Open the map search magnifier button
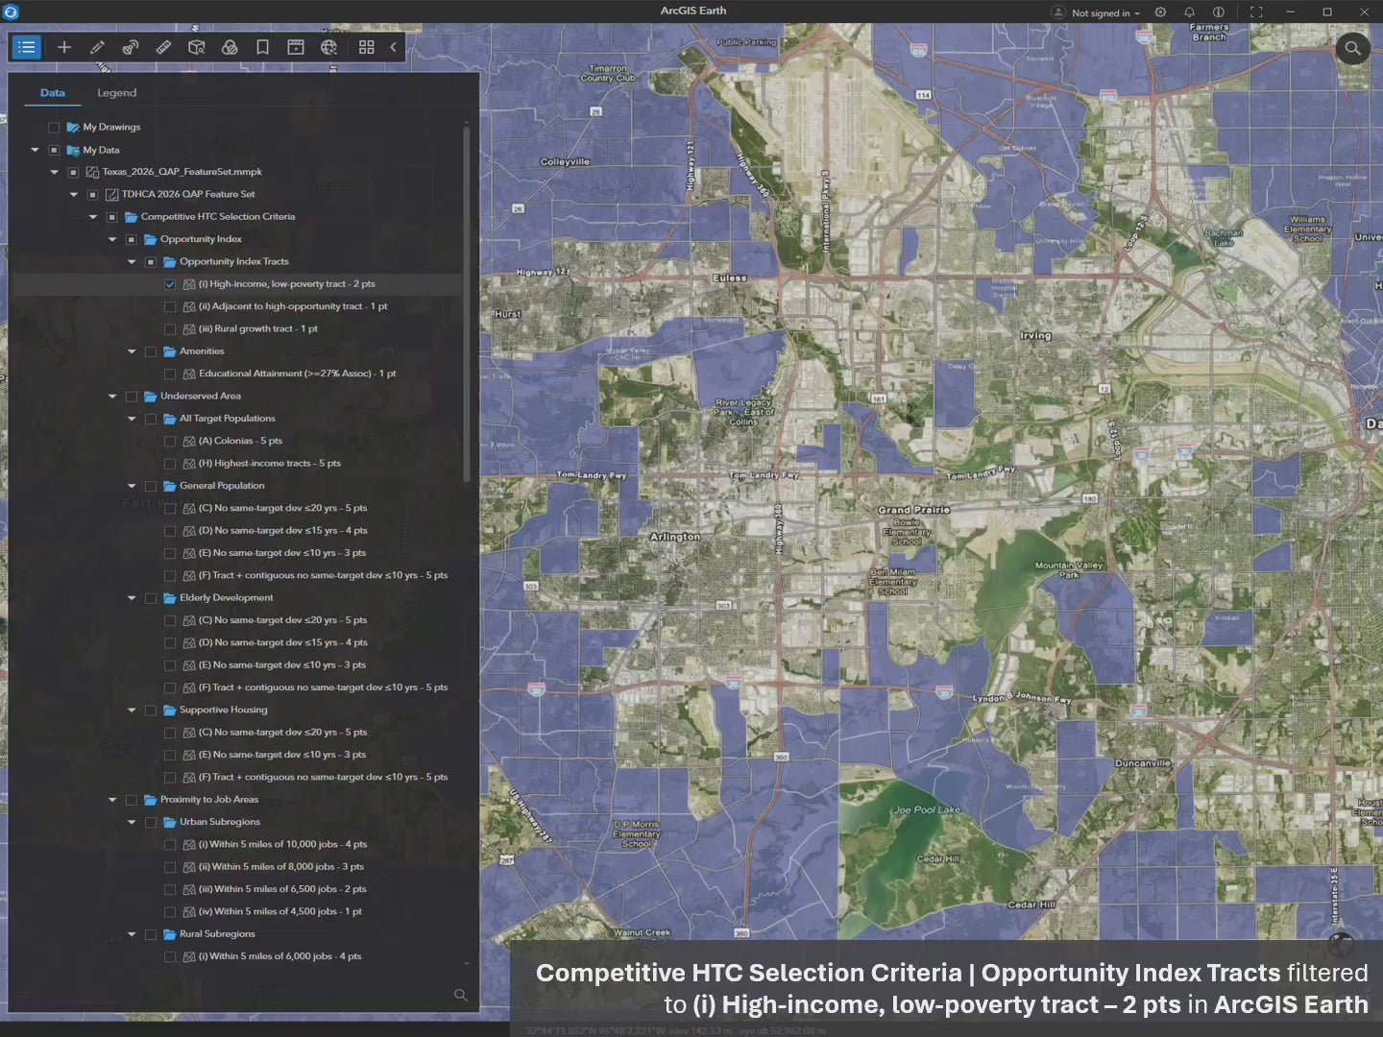This screenshot has width=1383, height=1037. coord(1352,48)
